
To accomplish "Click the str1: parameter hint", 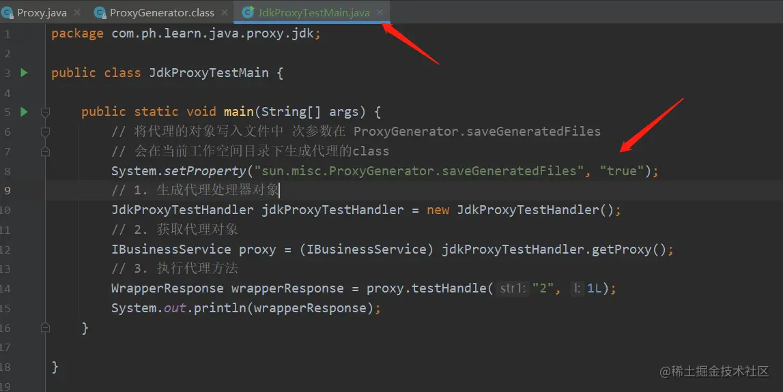I will point(512,288).
